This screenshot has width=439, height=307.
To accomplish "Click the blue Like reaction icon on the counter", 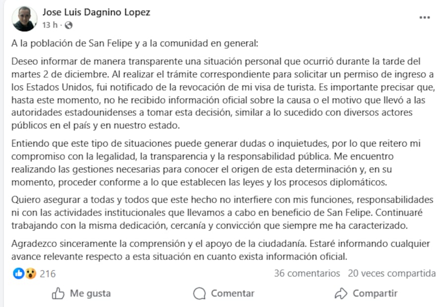I will coord(17,273).
